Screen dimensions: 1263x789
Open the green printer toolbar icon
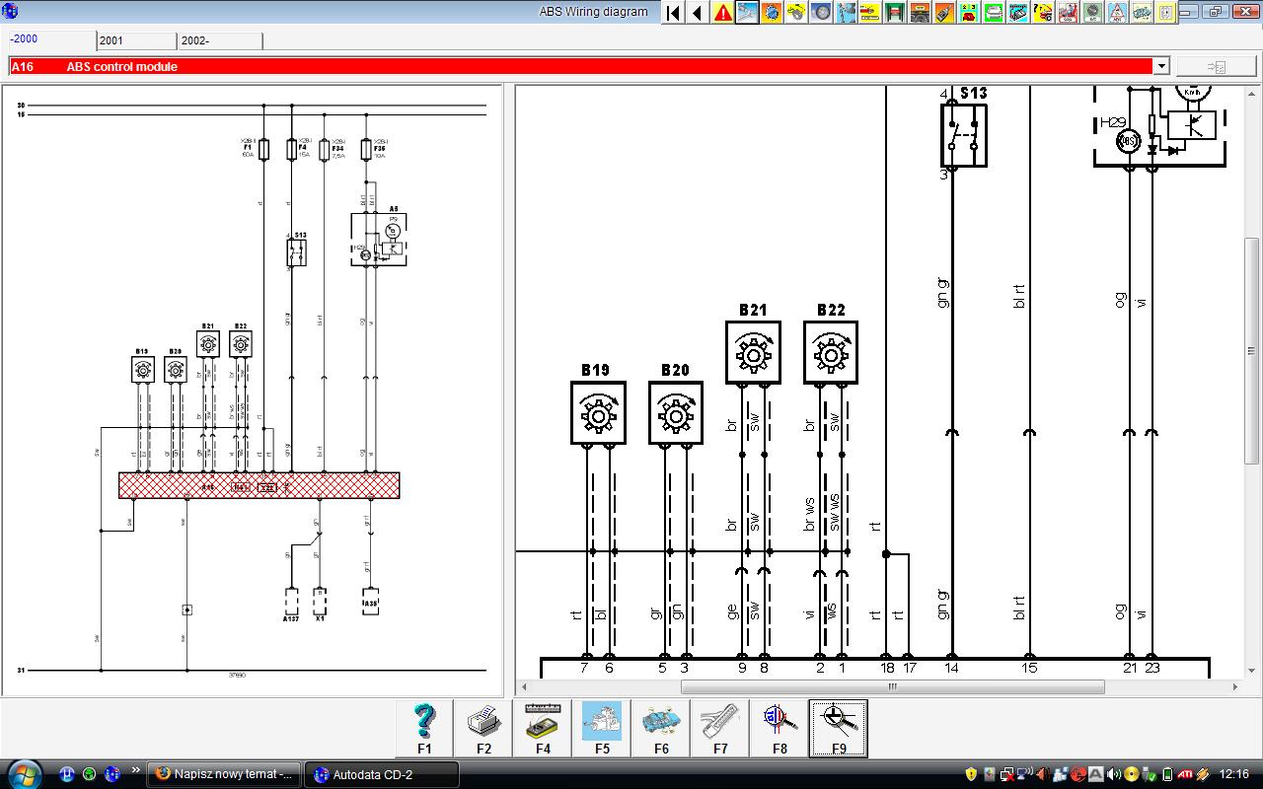(x=994, y=13)
